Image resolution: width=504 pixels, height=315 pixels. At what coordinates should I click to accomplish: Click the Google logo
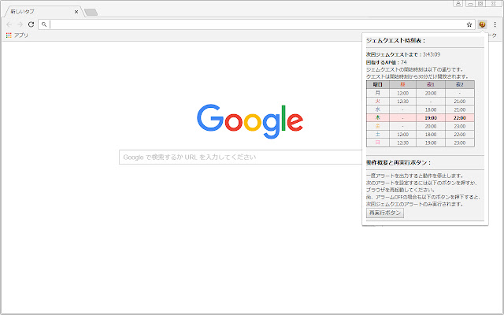point(250,121)
